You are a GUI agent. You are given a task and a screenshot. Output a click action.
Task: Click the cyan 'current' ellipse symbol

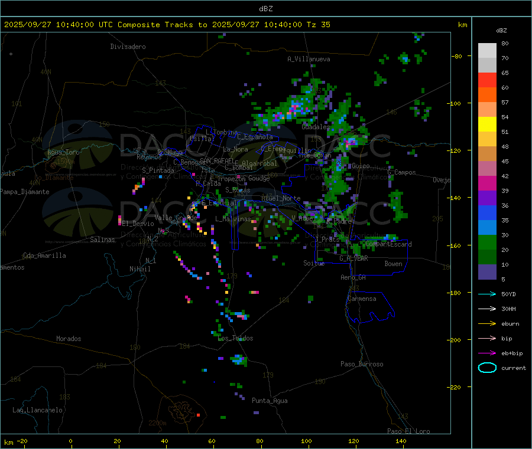point(487,368)
